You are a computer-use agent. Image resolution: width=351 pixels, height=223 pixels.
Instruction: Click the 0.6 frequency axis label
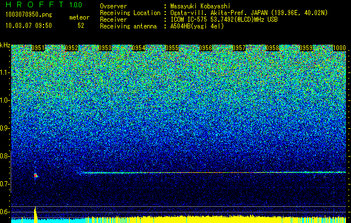point(4,212)
